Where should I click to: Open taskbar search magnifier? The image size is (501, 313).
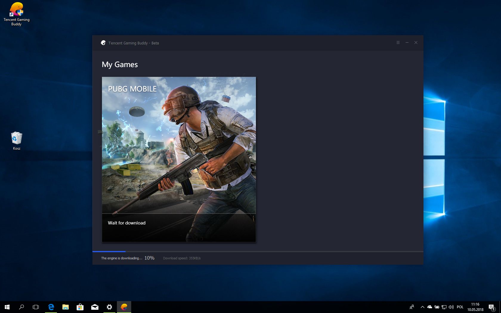pos(21,307)
